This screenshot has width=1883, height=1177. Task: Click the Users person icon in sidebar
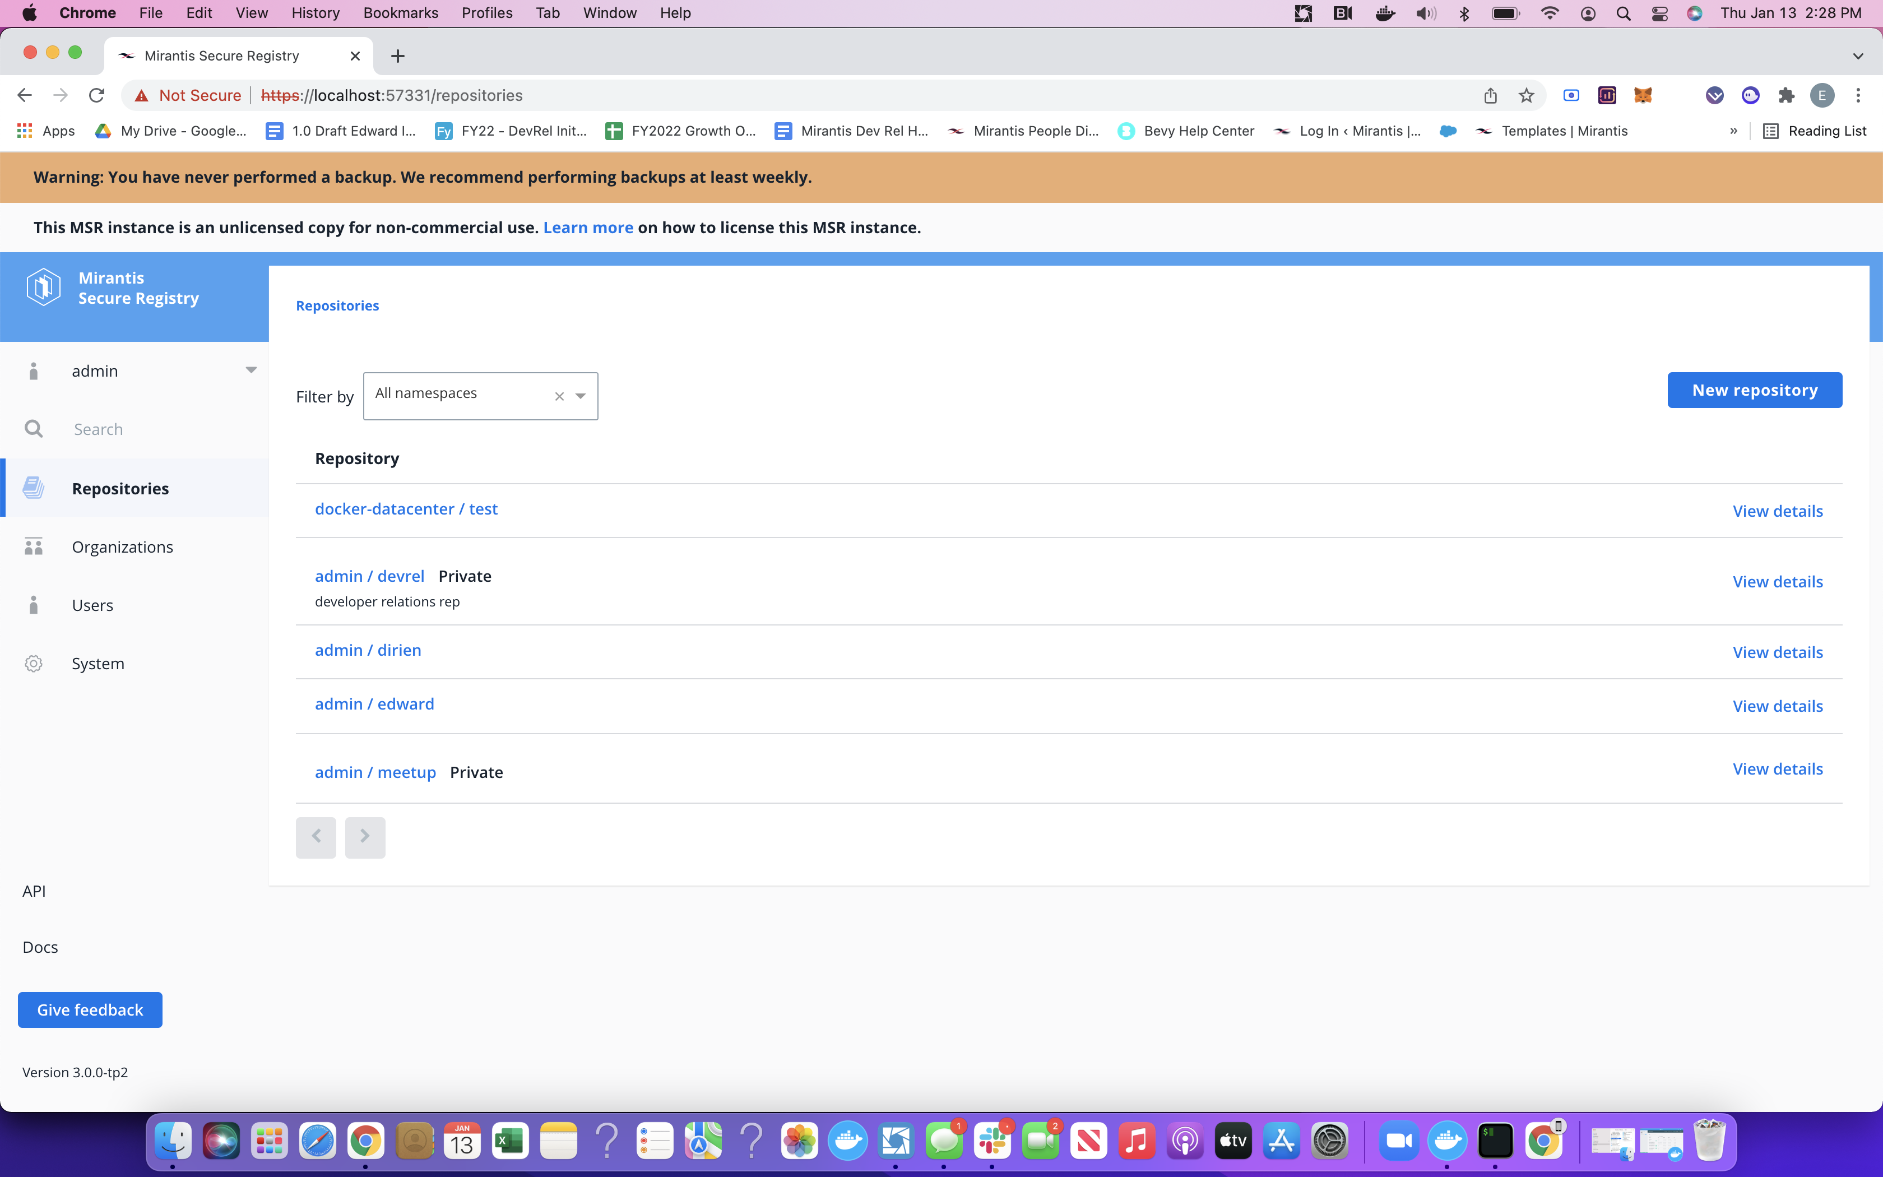tap(34, 605)
